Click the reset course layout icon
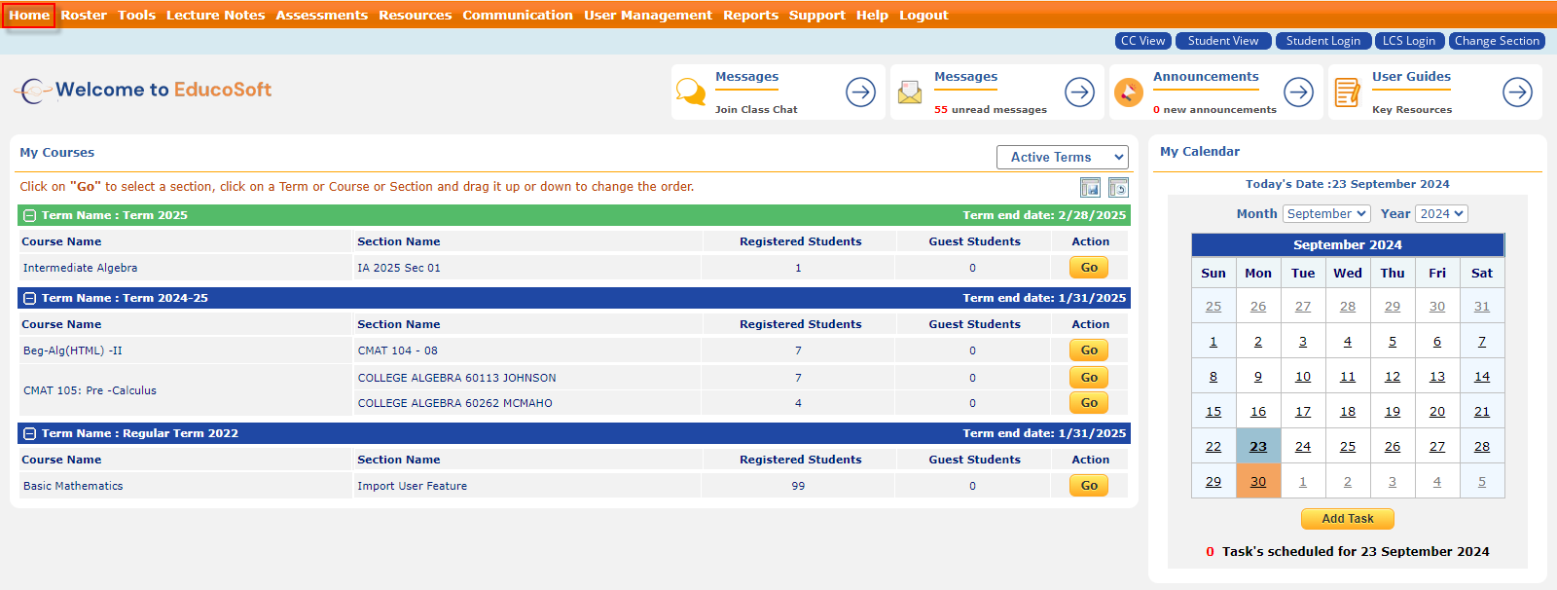This screenshot has height=590, width=1557. coord(1118,188)
